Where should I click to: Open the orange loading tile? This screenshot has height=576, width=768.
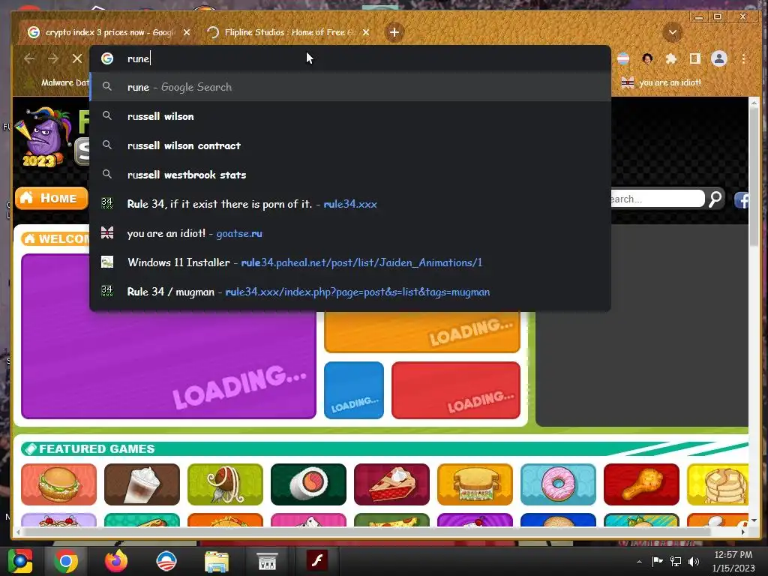421,332
